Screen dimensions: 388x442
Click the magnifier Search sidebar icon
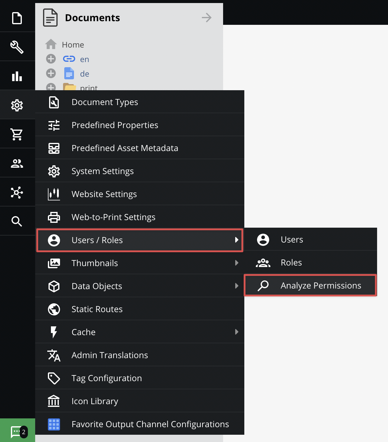tap(17, 222)
